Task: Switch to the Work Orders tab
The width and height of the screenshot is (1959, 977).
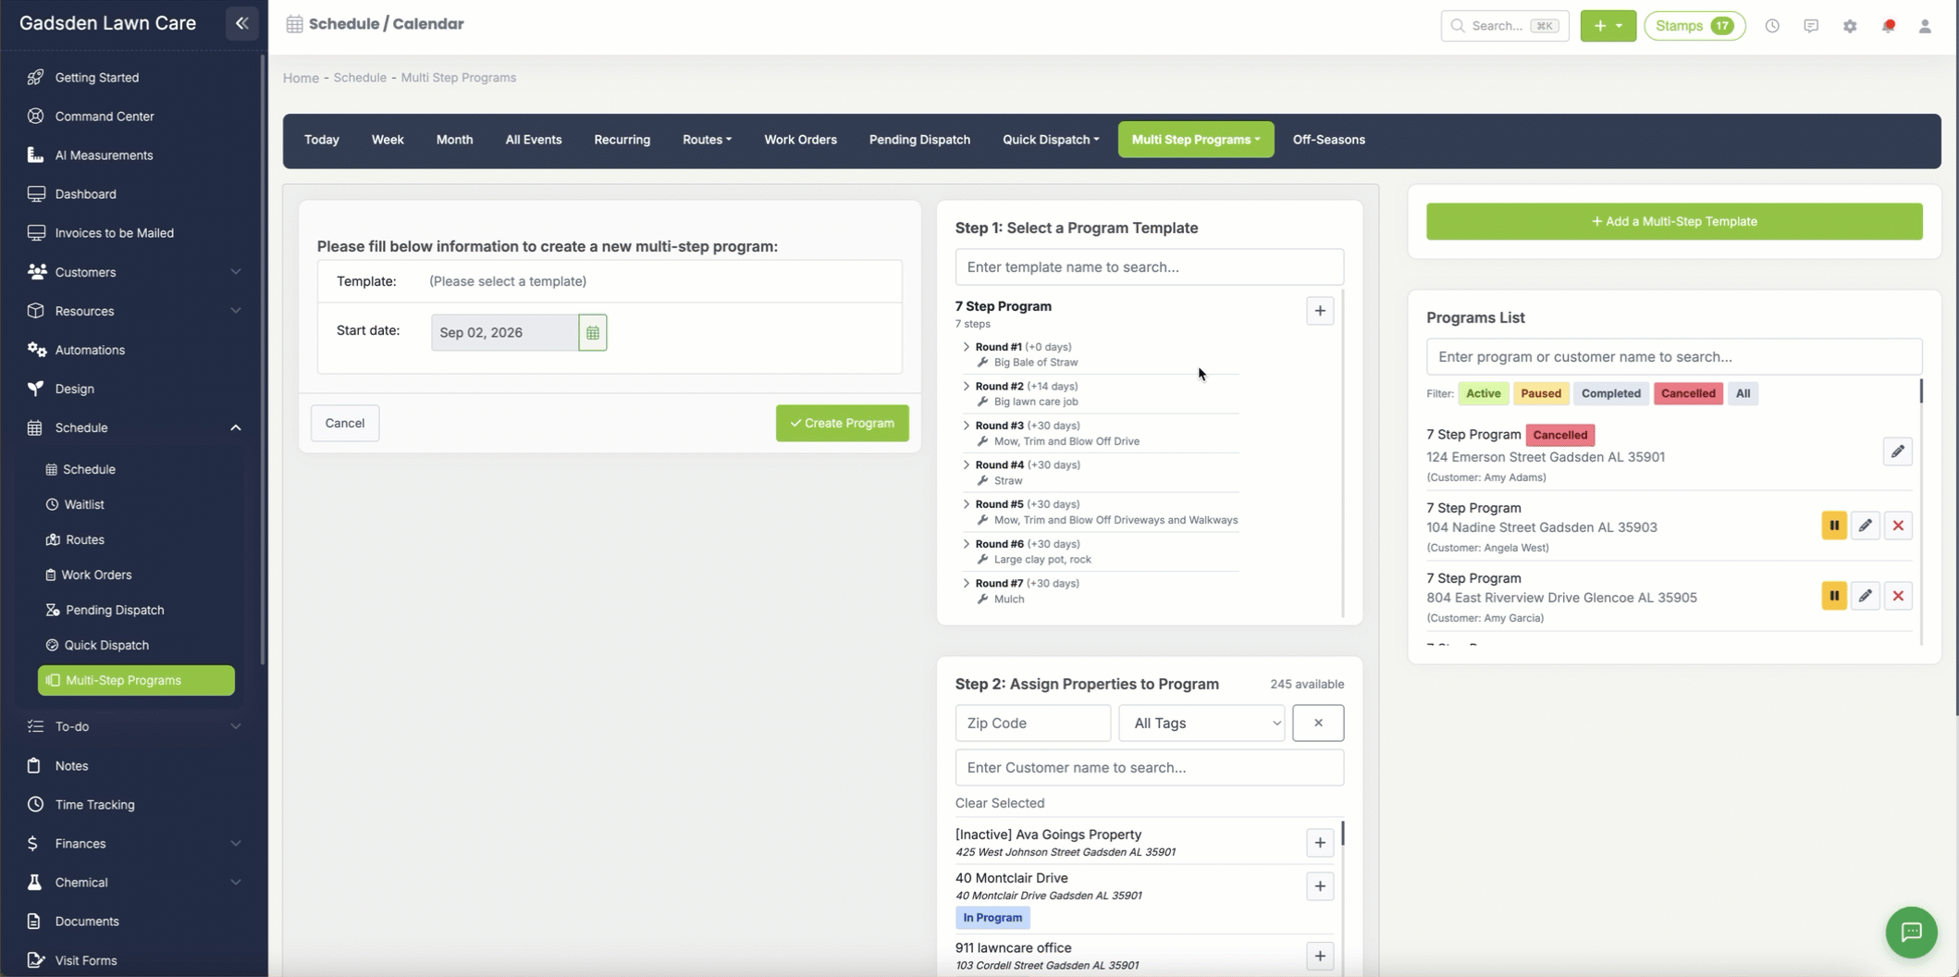Action: click(800, 140)
